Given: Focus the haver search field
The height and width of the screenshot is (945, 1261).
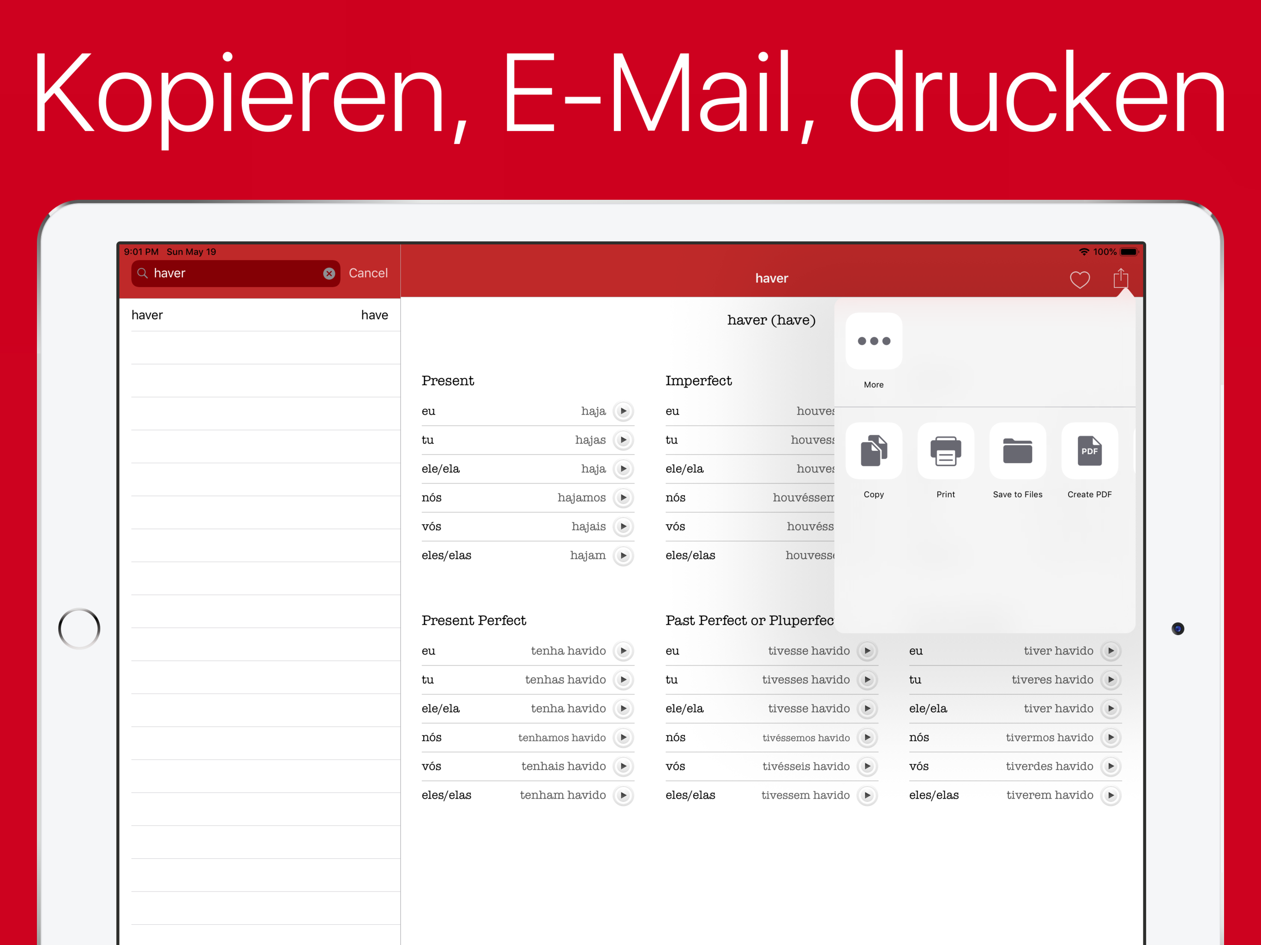Looking at the screenshot, I should tap(235, 274).
